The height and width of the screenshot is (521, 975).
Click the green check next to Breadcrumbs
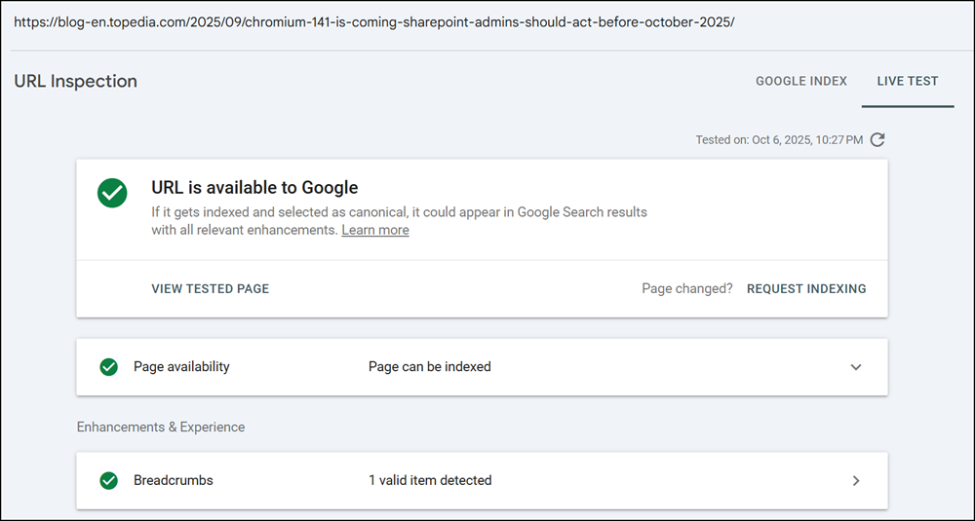pyautogui.click(x=109, y=480)
